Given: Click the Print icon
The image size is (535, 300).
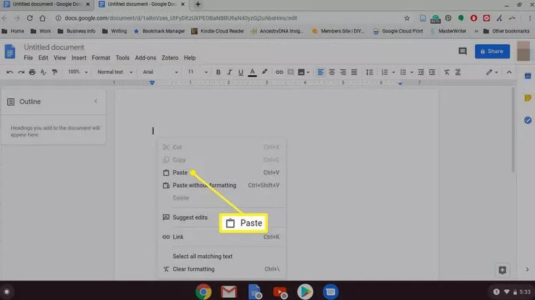Looking at the screenshot, I should click(x=32, y=72).
